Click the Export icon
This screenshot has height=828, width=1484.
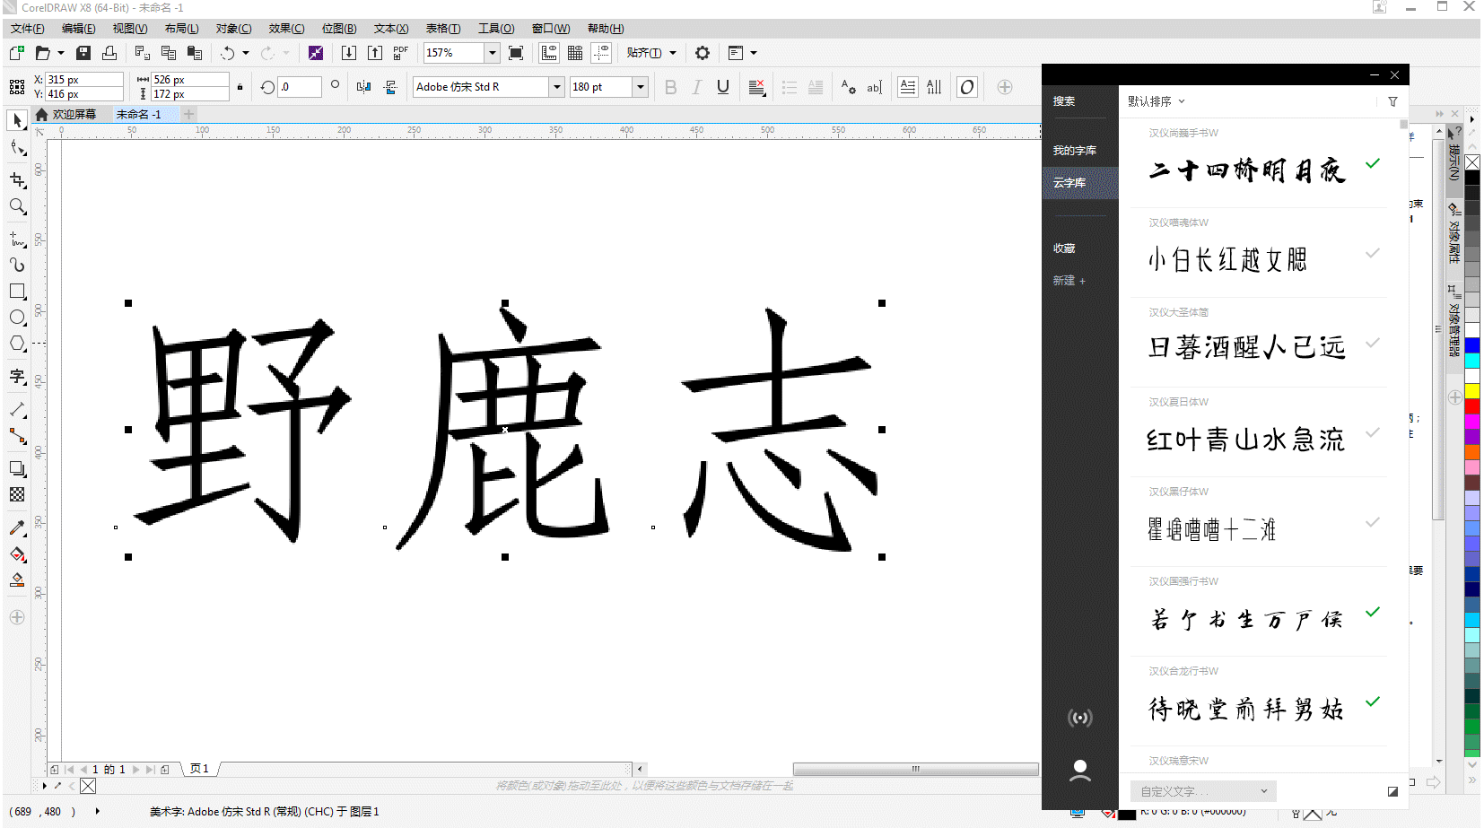pyautogui.click(x=375, y=53)
